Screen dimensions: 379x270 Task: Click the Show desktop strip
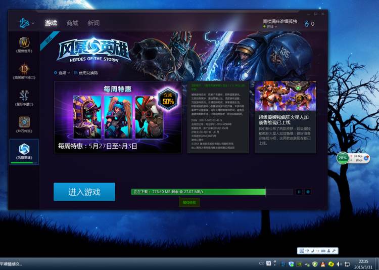pos(377,264)
